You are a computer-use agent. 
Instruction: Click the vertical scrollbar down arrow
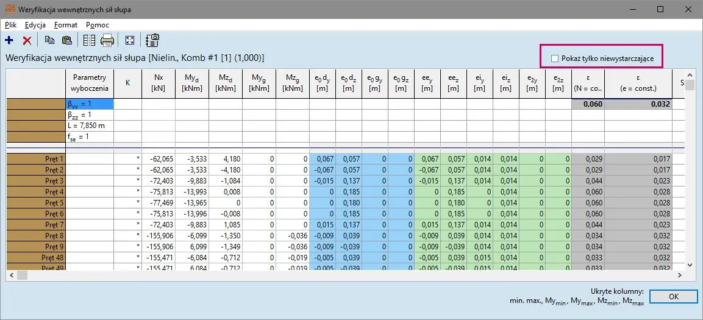coord(690,265)
